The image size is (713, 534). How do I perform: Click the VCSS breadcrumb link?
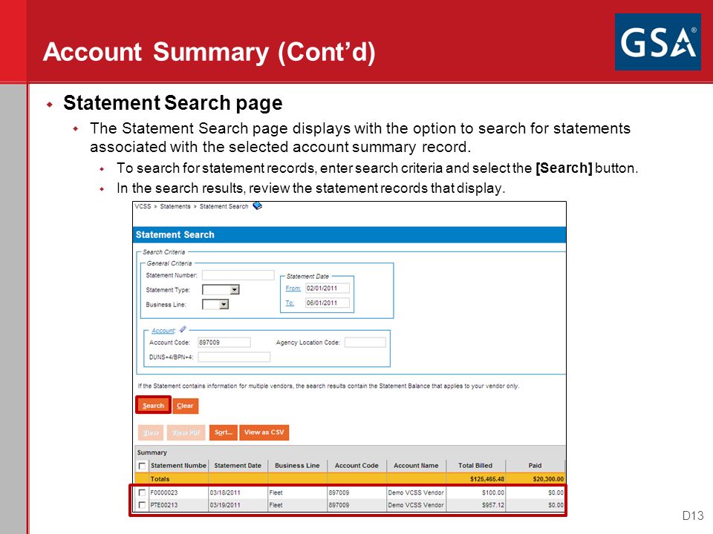coord(143,206)
